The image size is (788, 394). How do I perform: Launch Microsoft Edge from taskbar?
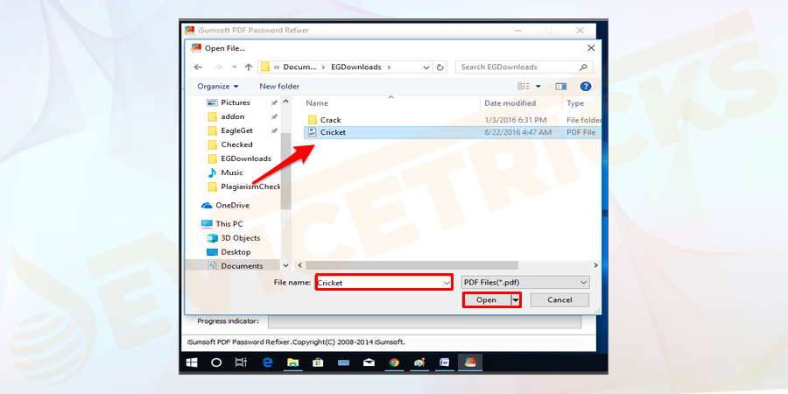point(267,362)
